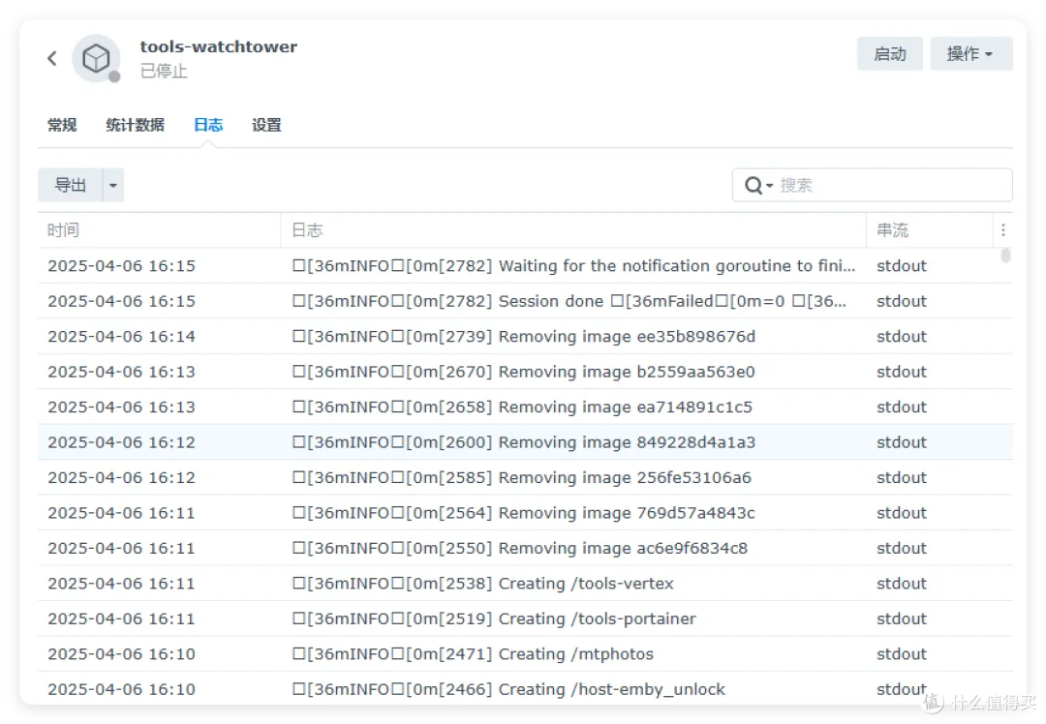Select log 'Removing image 849228d4a1a3'

tap(525, 442)
